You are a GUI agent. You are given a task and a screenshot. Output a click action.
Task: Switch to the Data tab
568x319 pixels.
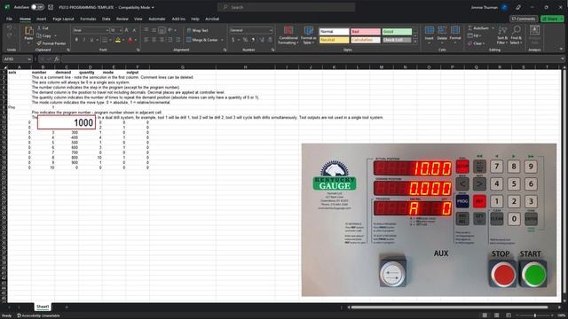click(106, 19)
